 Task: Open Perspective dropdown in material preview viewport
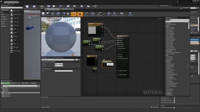47,19
